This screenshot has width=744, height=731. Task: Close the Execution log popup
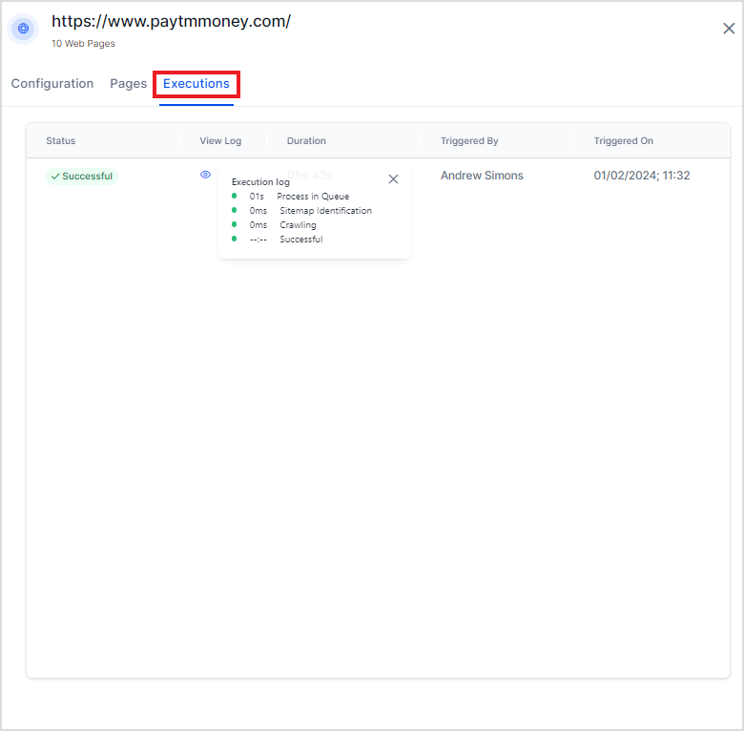pyautogui.click(x=393, y=179)
